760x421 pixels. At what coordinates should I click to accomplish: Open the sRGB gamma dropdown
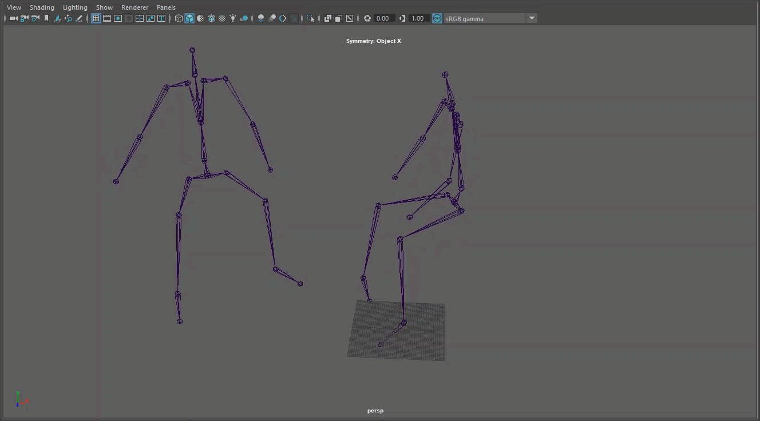pos(491,18)
